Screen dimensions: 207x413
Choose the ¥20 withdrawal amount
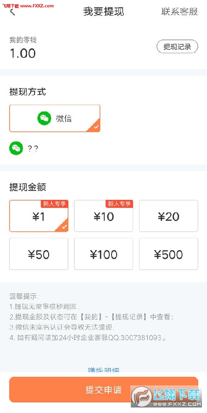[x=168, y=216]
